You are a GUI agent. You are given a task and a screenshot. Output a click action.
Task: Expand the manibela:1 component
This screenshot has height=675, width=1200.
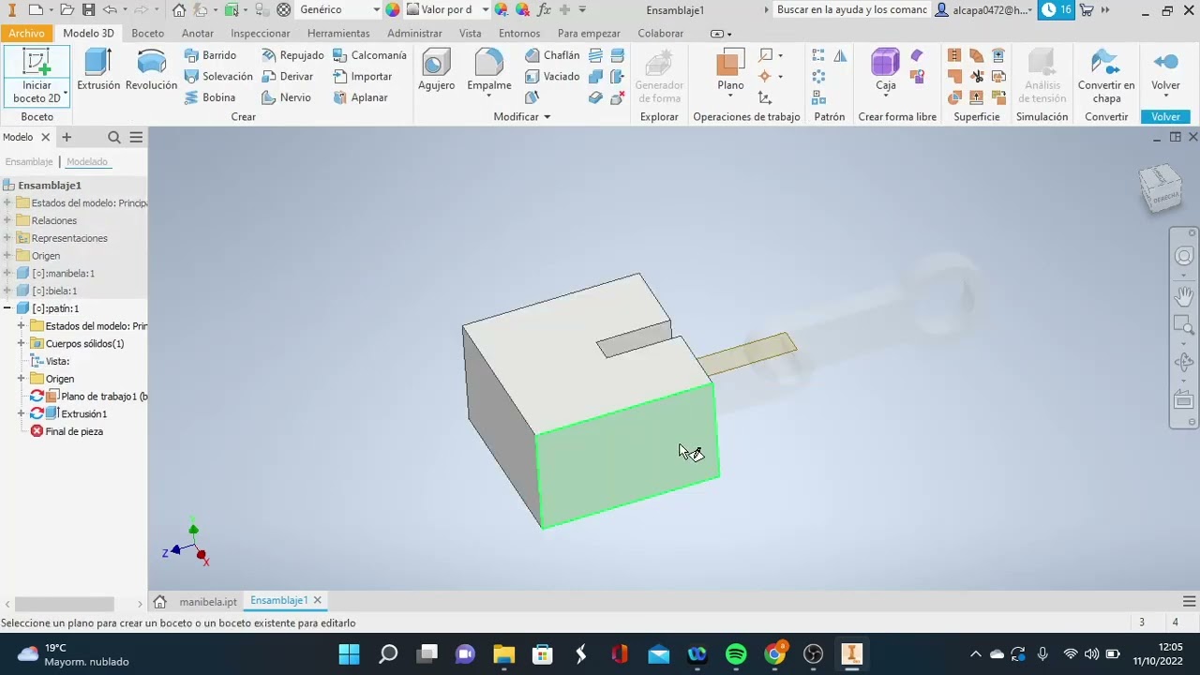pos(7,273)
